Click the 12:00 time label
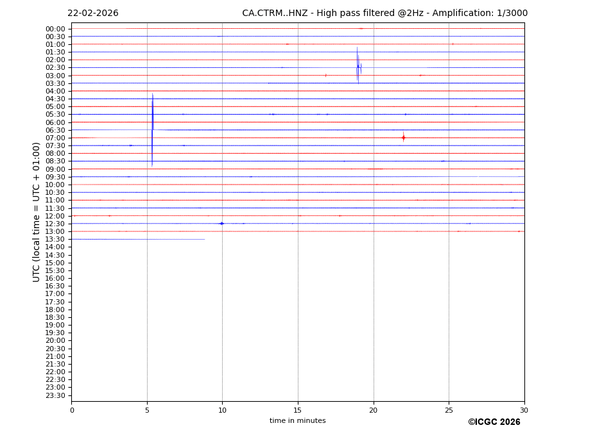 [x=55, y=216]
